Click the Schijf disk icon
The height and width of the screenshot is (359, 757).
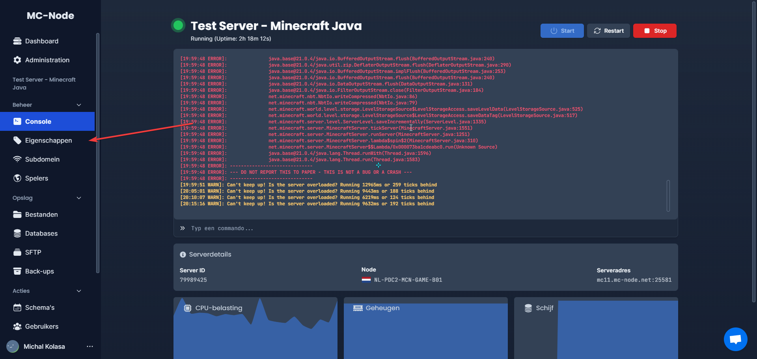pyautogui.click(x=528, y=308)
